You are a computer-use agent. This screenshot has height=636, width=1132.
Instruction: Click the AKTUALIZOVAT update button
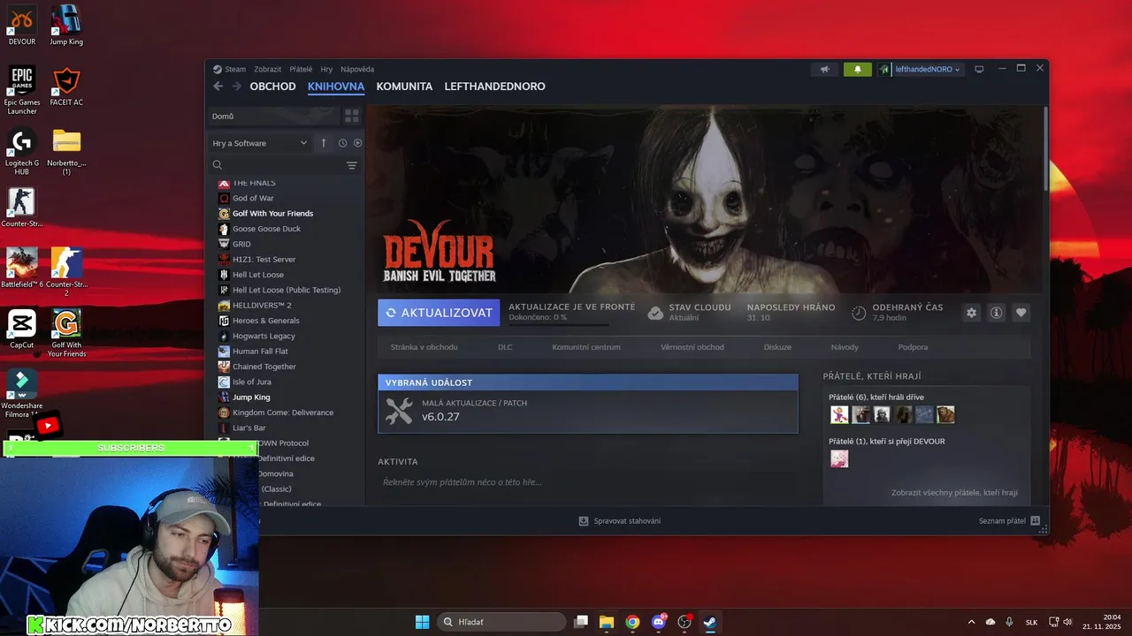(439, 313)
